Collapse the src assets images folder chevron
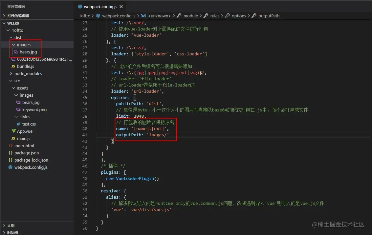Screen dimensions: 372x235 (16, 95)
